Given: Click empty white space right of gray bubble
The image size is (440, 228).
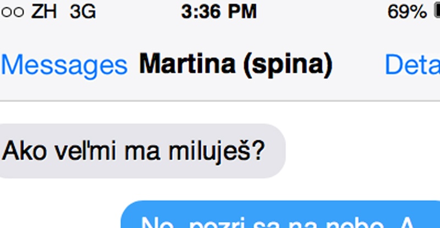Looking at the screenshot, I should [x=362, y=151].
